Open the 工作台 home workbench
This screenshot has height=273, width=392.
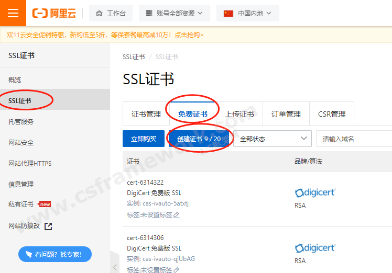111,13
